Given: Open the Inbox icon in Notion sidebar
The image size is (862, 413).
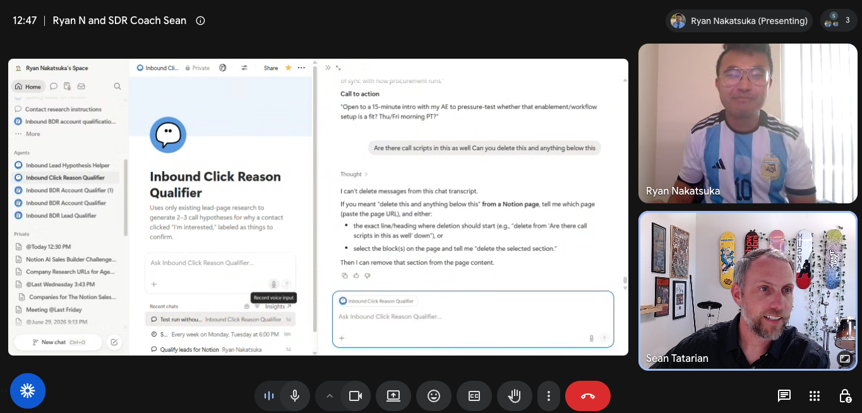Looking at the screenshot, I should click(x=81, y=87).
